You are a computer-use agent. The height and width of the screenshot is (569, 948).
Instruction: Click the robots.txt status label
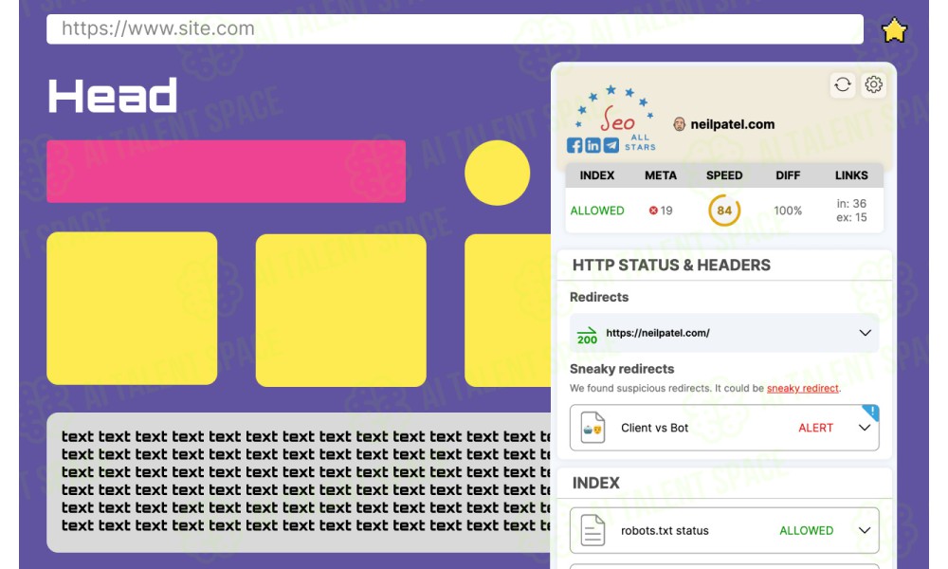coord(665,530)
